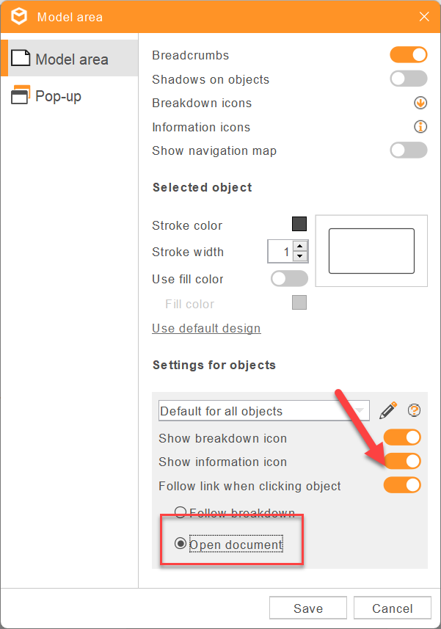
Task: Click the hexagon logo in the title bar
Action: point(18,16)
